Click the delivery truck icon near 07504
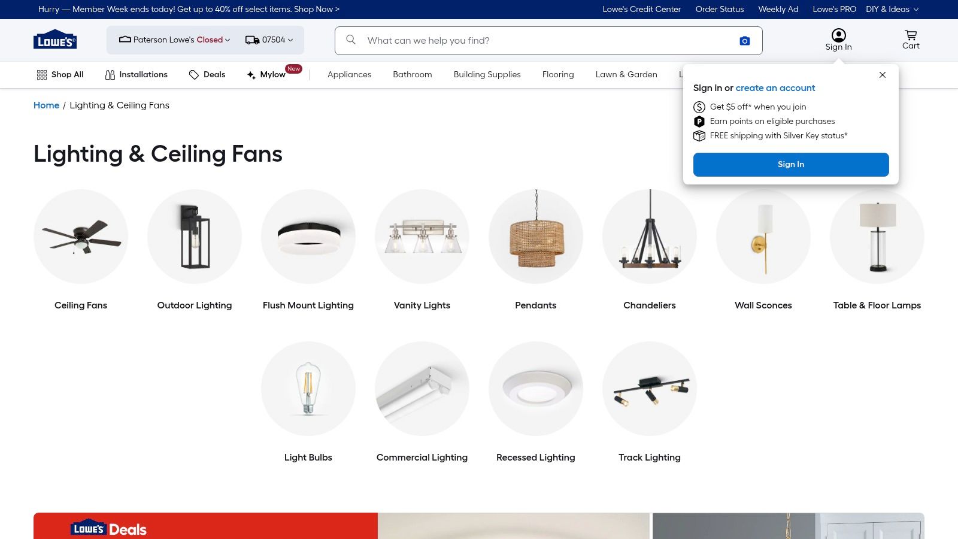The width and height of the screenshot is (958, 539). pyautogui.click(x=250, y=40)
